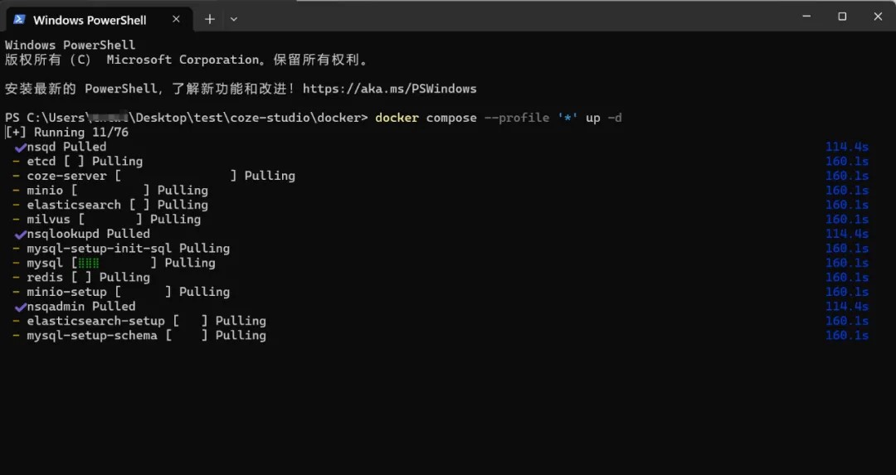This screenshot has height=475, width=896.
Task: Click the nsqd Pulled checkmark
Action: (21, 148)
